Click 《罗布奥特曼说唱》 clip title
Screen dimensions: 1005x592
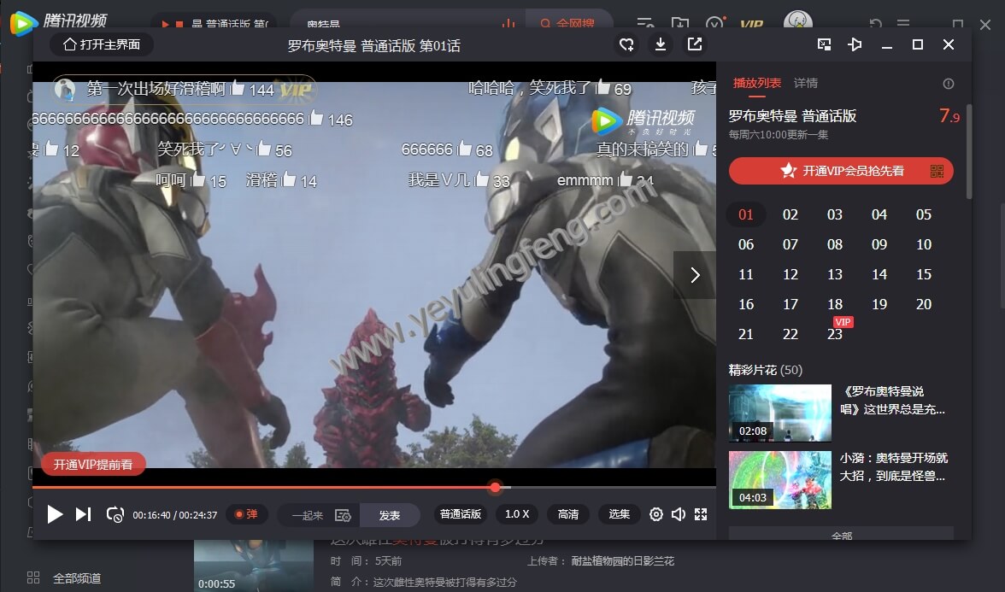coord(892,401)
